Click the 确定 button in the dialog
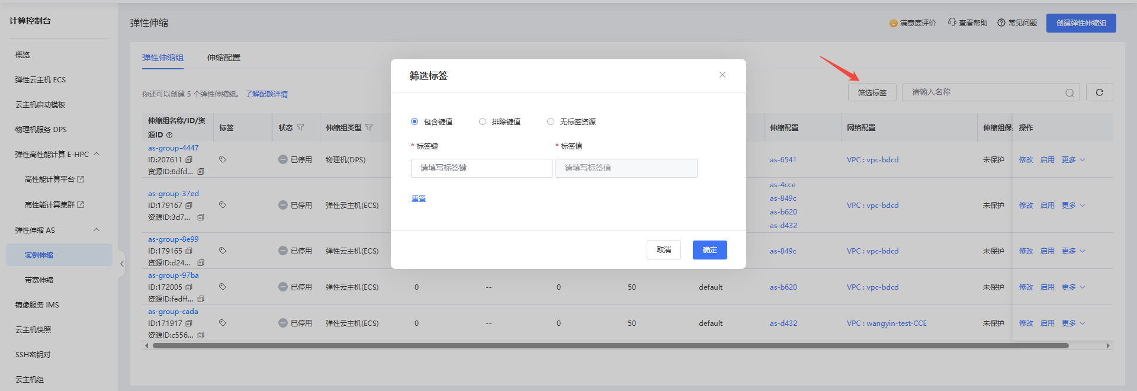Screen dimensions: 1137x391 pos(710,250)
